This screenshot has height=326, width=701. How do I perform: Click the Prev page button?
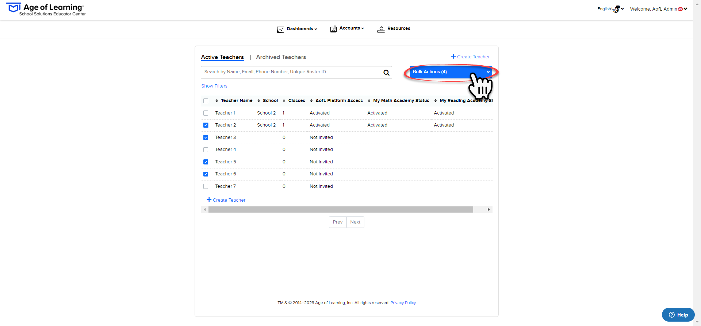[338, 222]
